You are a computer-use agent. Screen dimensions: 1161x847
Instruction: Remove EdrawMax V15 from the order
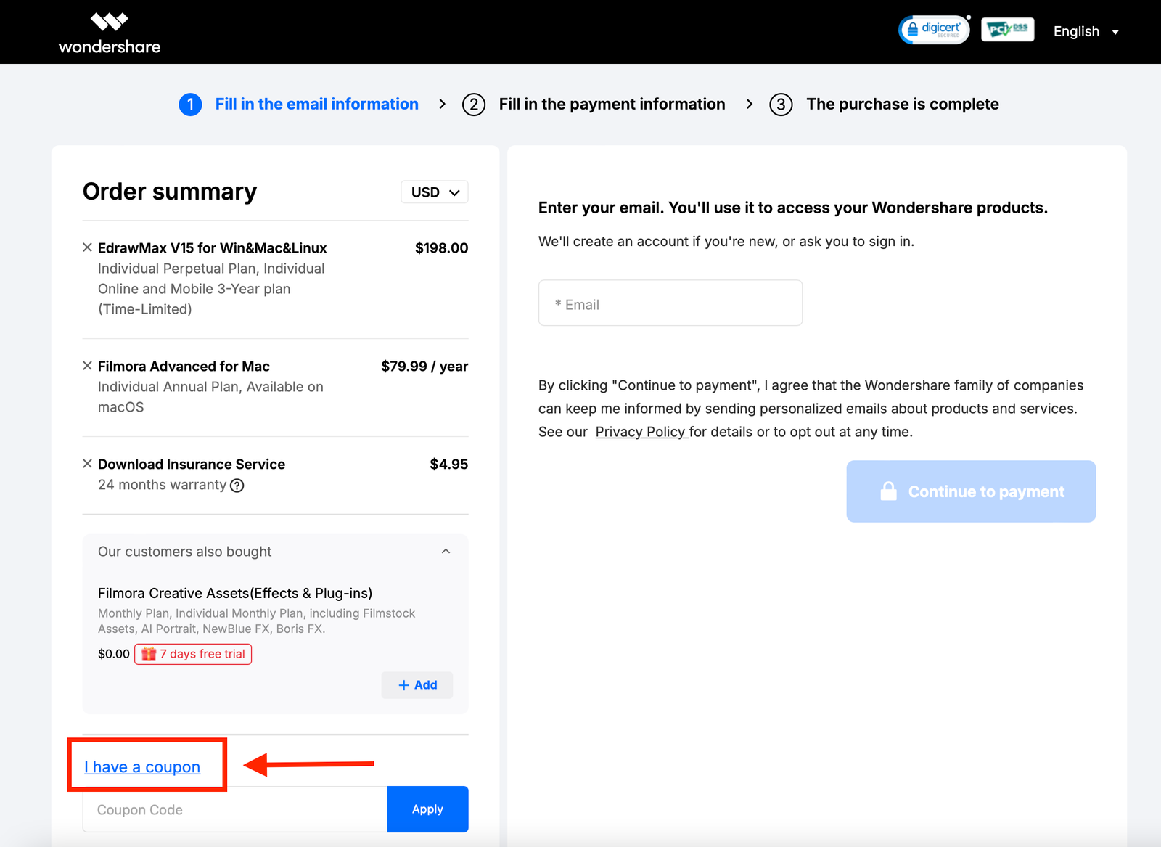(87, 247)
